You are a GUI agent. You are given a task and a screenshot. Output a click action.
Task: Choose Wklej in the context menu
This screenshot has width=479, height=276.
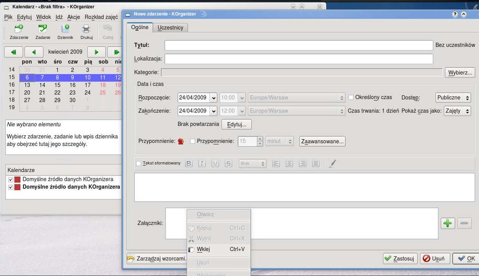(219, 249)
